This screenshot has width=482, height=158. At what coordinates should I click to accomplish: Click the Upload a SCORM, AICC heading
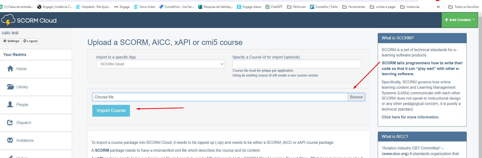point(165,42)
